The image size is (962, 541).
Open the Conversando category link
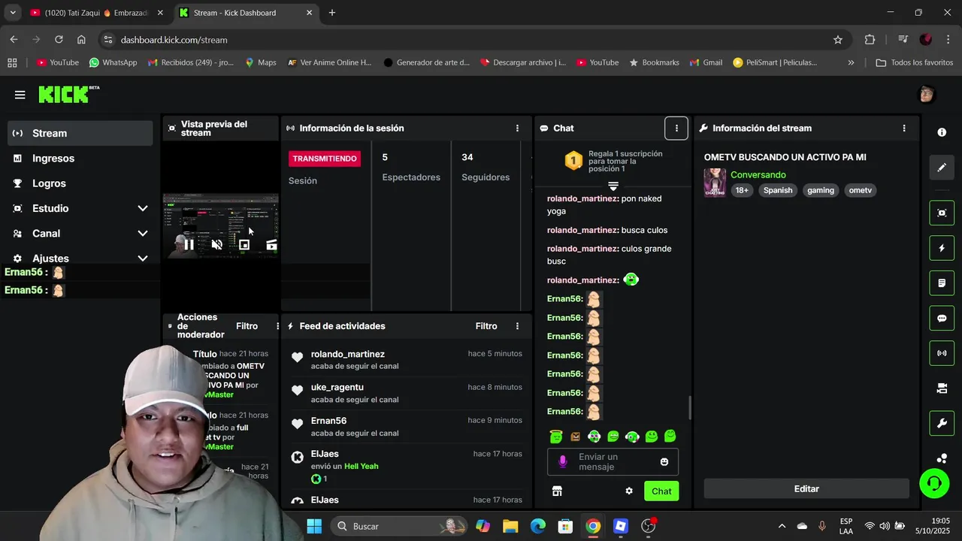point(758,175)
